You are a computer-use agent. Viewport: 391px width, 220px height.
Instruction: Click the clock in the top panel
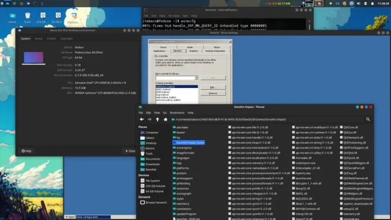(383, 3)
